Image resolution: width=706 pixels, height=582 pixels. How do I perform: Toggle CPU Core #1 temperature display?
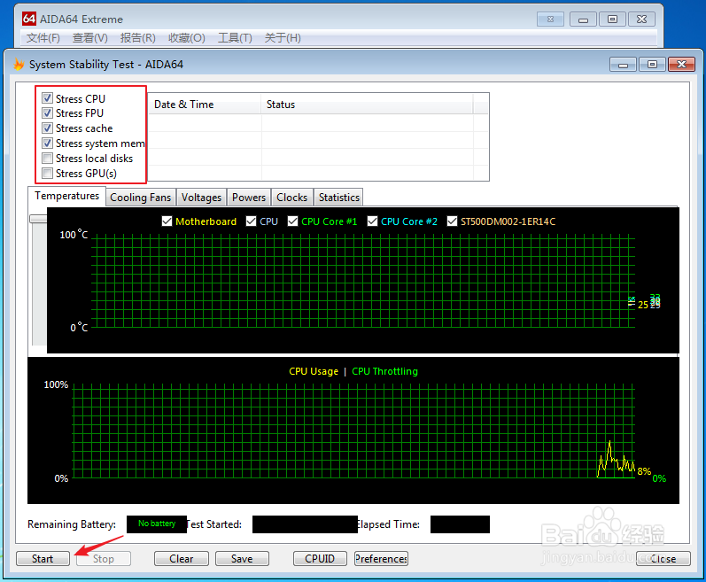(x=292, y=221)
